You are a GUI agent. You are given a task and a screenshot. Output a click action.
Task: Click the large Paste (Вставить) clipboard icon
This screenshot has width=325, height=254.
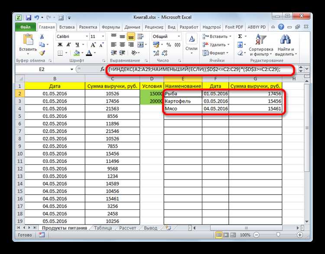(28, 39)
